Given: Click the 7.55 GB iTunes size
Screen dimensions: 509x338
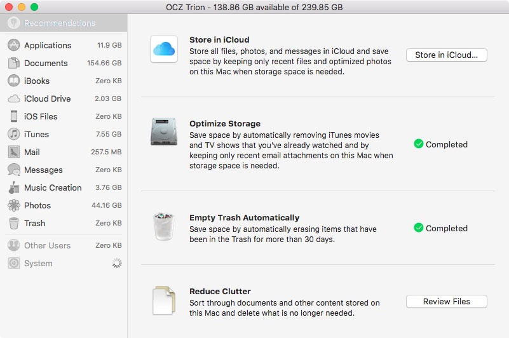Looking at the screenshot, I should pyautogui.click(x=109, y=134).
